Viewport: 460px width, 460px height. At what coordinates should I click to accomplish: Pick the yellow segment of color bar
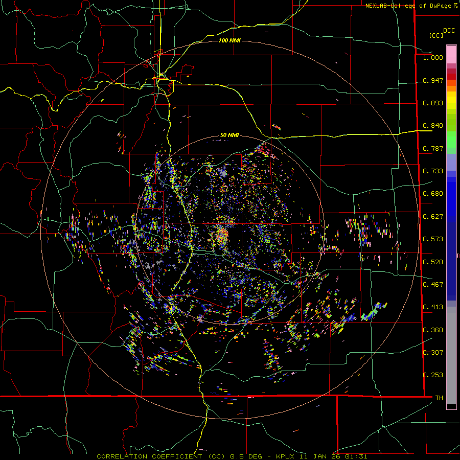coord(451,101)
